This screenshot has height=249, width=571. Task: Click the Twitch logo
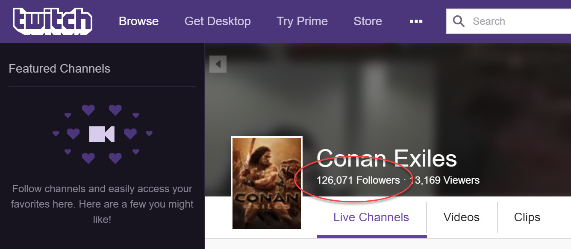(x=53, y=21)
